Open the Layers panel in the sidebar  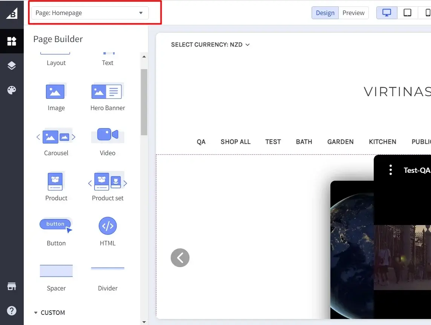(12, 65)
